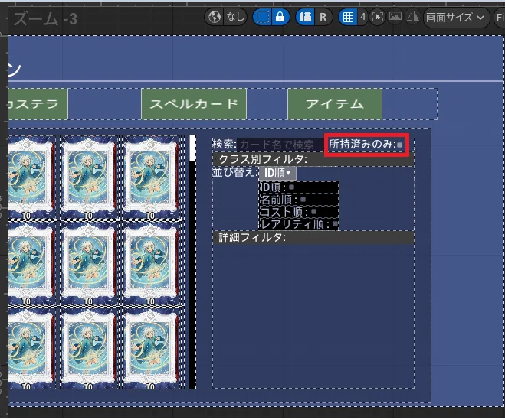Toggle the dashed widget outlines button
Viewport: 505px width, 420px height.
click(263, 17)
